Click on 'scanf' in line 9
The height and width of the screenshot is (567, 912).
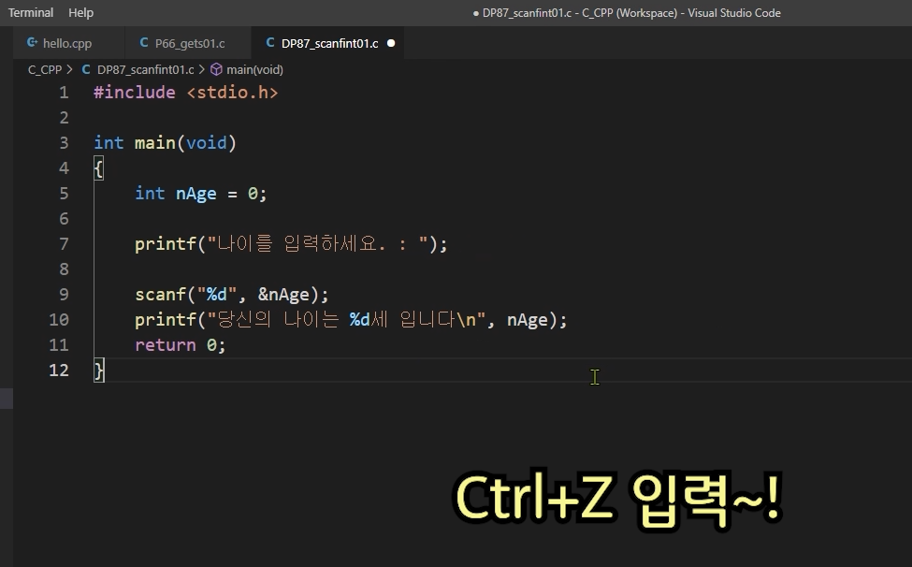coord(161,294)
